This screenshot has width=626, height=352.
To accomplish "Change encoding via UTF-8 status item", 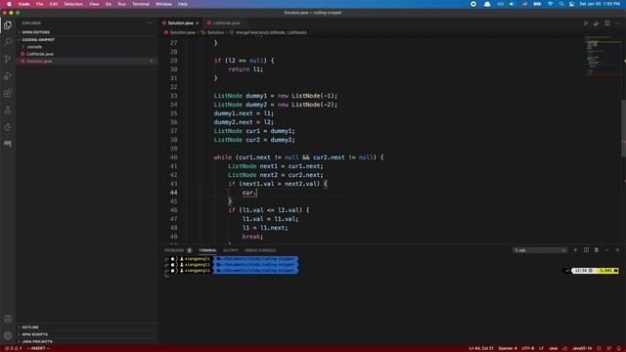I will click(x=528, y=348).
